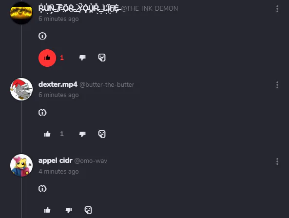Open info icon in THE_INK-DEMON comment
The height and width of the screenshot is (218, 289).
coord(42,36)
